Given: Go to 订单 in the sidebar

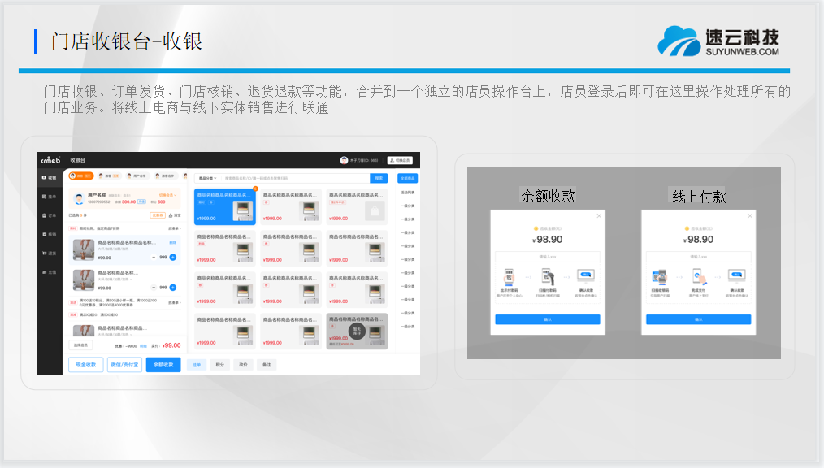Looking at the screenshot, I should click(x=50, y=215).
